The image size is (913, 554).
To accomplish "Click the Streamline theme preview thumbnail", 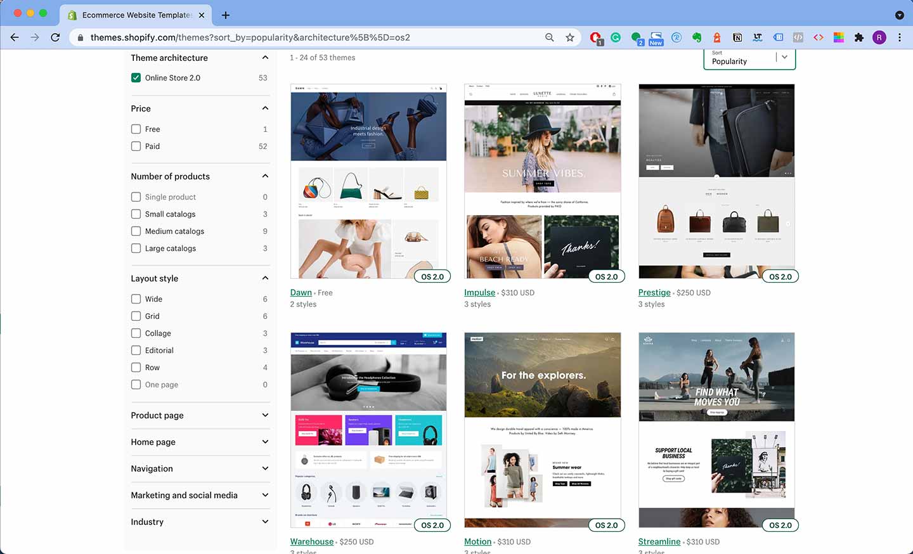I will (716, 430).
